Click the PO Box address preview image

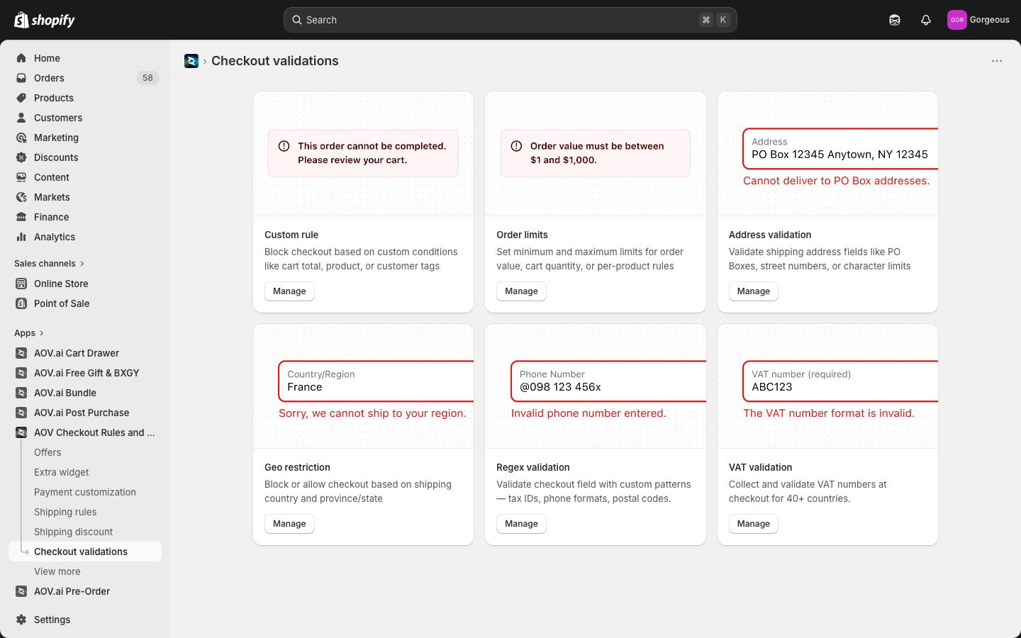pos(827,154)
